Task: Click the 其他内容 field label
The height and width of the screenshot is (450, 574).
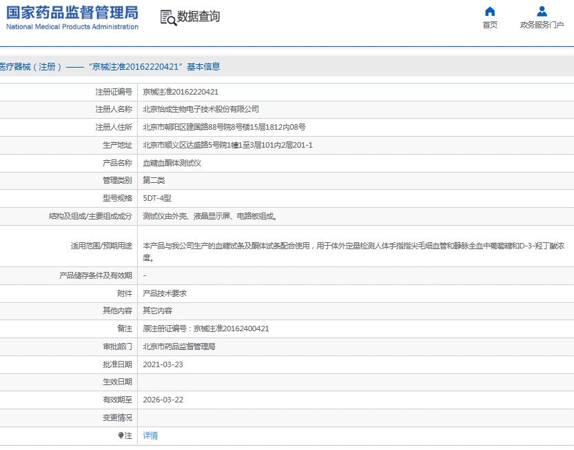Action: (x=118, y=311)
